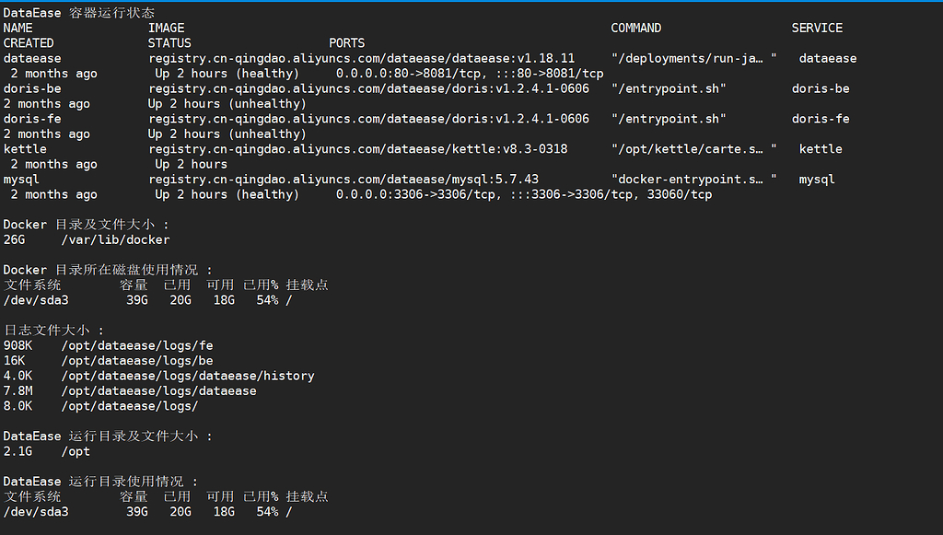Click the 日志文件大小 section heading

53,330
